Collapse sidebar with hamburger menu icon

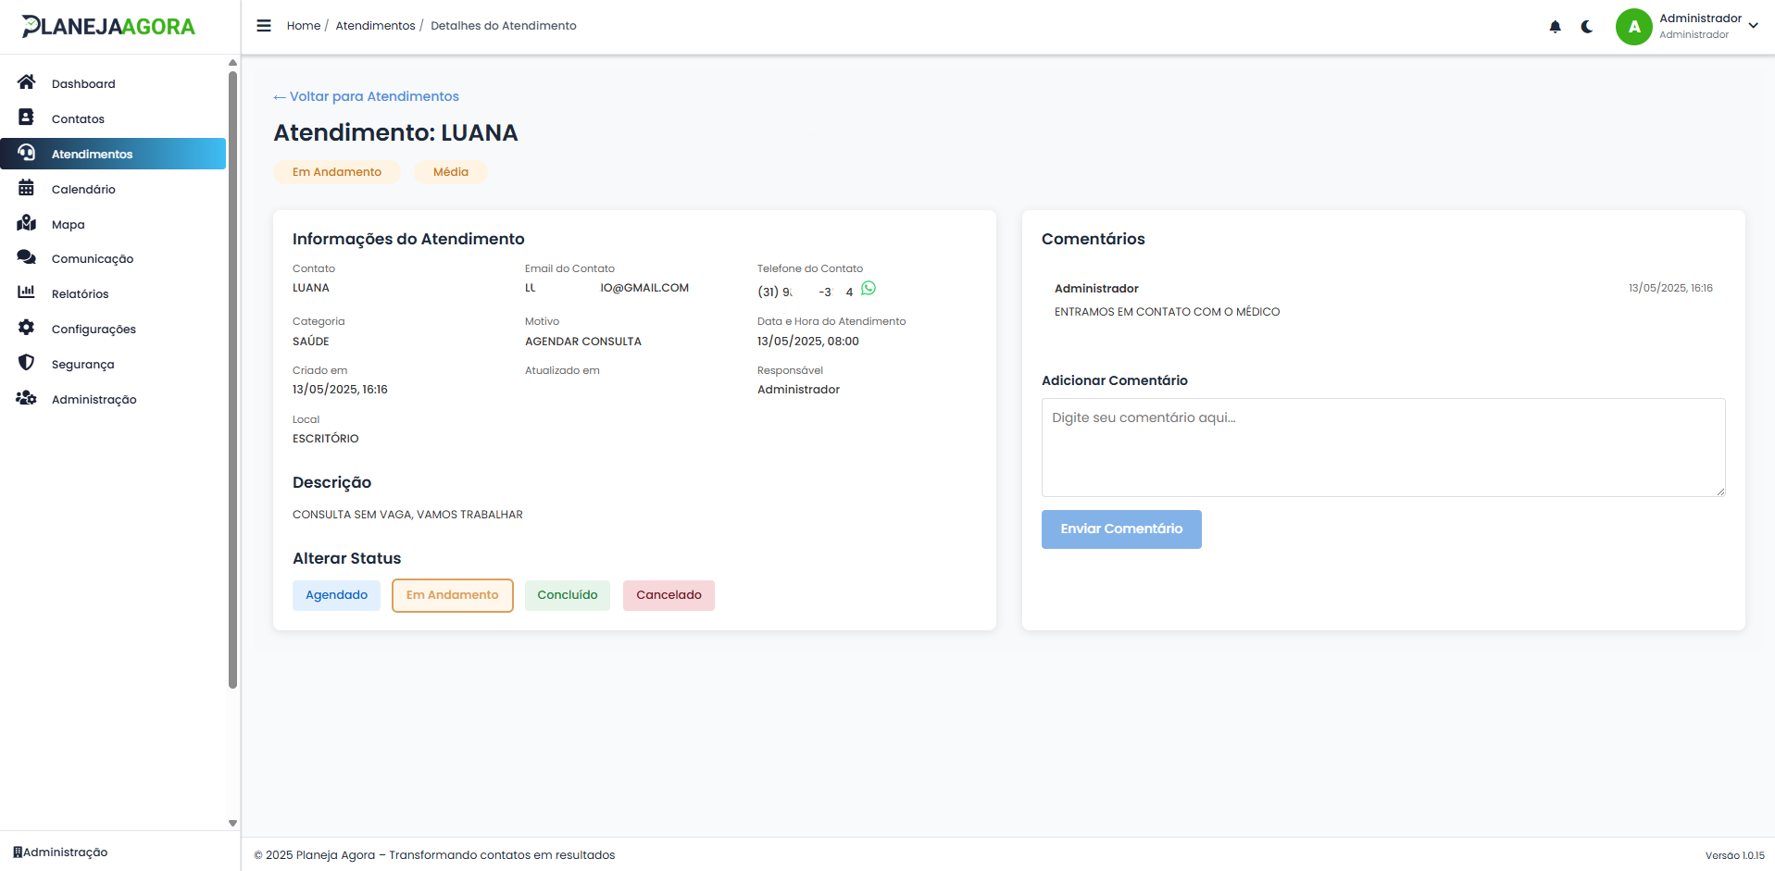(x=264, y=26)
